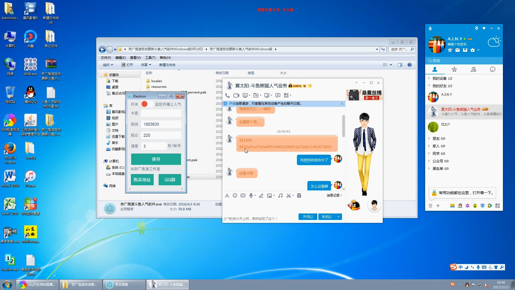Click the QQ contact search box

(x=464, y=61)
